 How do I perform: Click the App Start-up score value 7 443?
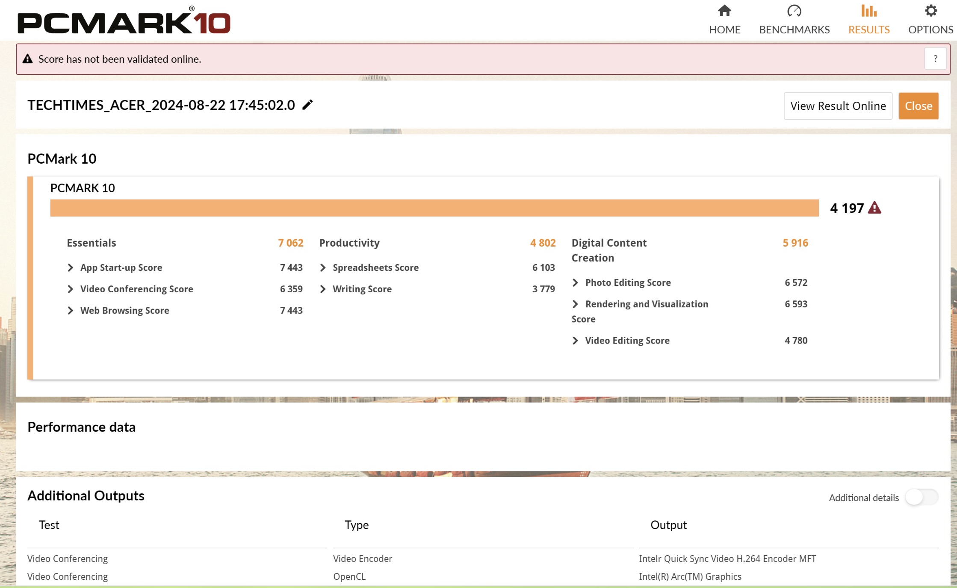point(291,268)
